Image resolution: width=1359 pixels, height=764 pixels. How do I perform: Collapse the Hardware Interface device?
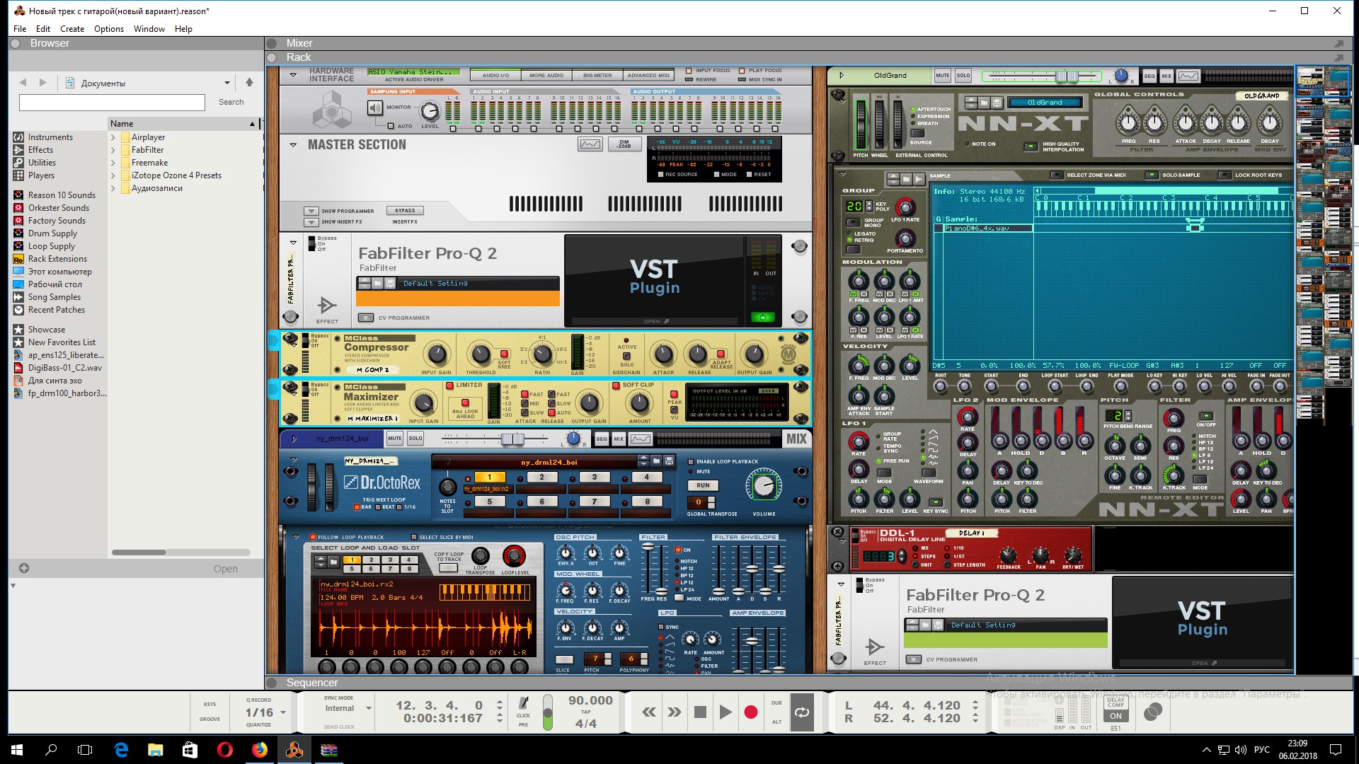pos(293,74)
